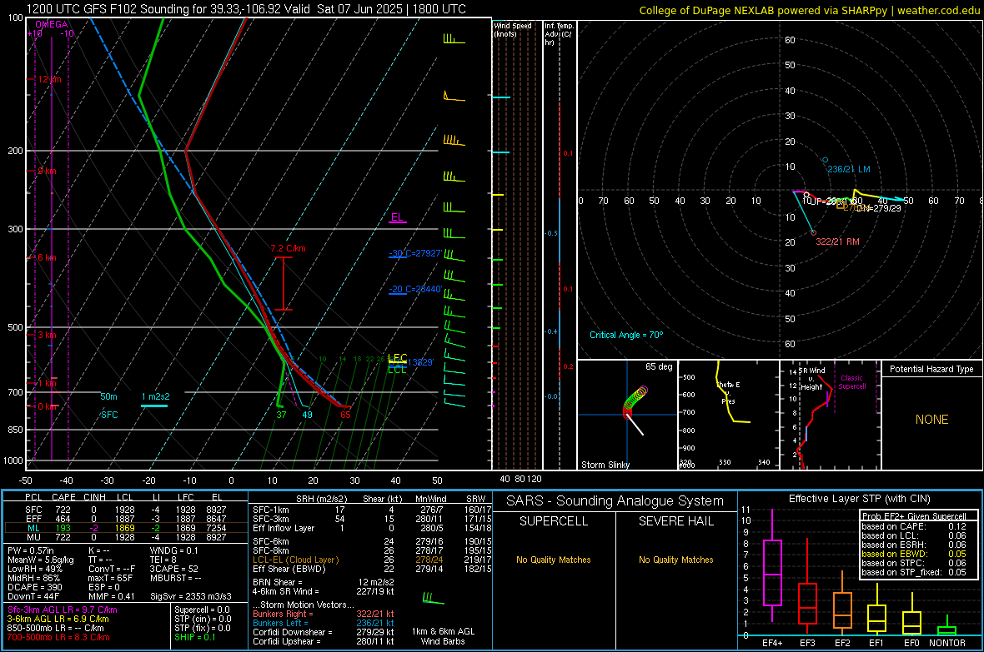Click the surface dewpoint value 37

(x=281, y=415)
